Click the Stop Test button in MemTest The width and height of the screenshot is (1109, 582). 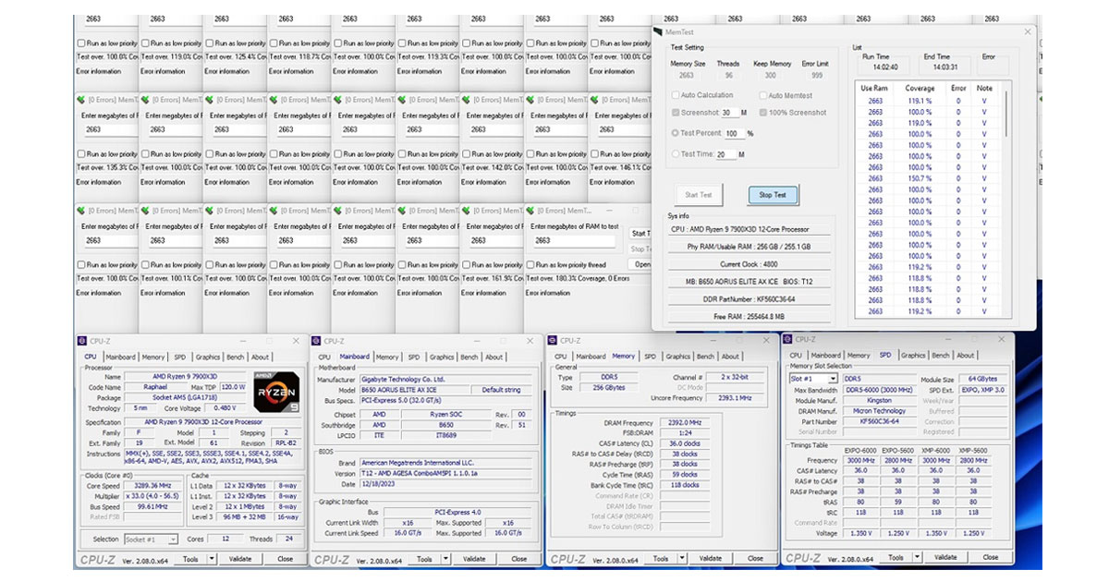[773, 195]
